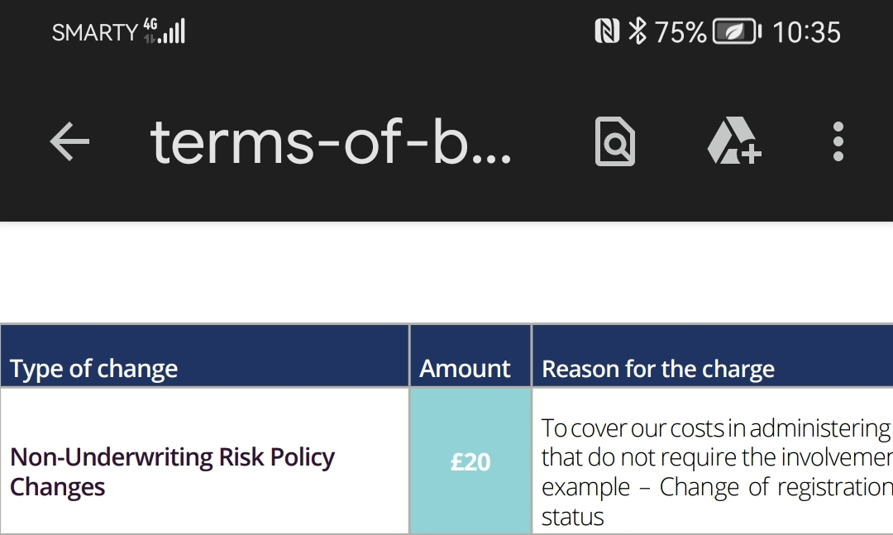Tap the 75% battery percentage text
This screenshot has height=535, width=893.
(x=680, y=32)
